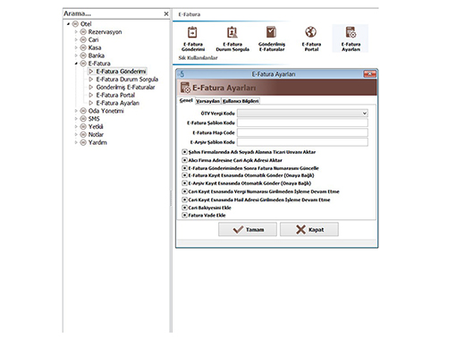Click the Cari node circle icon
The height and width of the screenshot is (340, 456).
coord(83,39)
